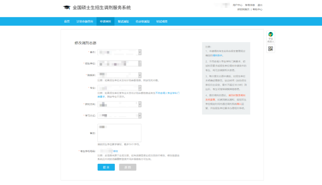The width and height of the screenshot is (322, 185).
Task: Open the 院系所 dropdown list
Action: pos(119,75)
